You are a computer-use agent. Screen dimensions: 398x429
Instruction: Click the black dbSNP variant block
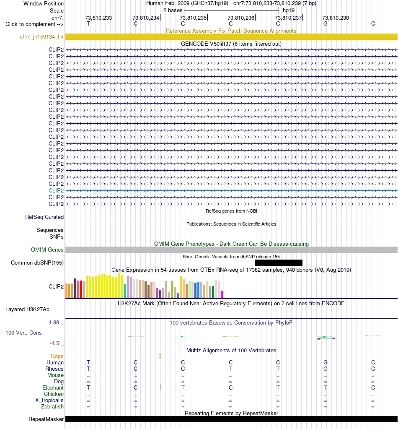(279, 263)
